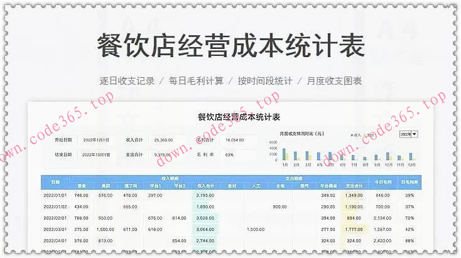This screenshot has width=461, height=258.
Task: Select gross profit cell 2,134.00
Action: (382, 218)
